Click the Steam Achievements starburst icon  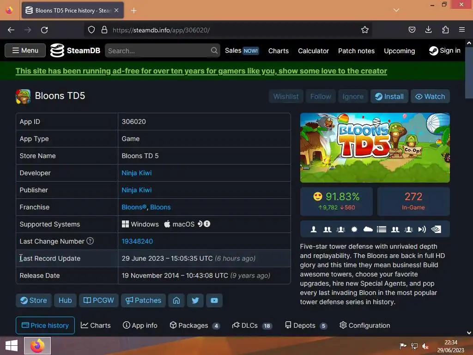coord(354,229)
